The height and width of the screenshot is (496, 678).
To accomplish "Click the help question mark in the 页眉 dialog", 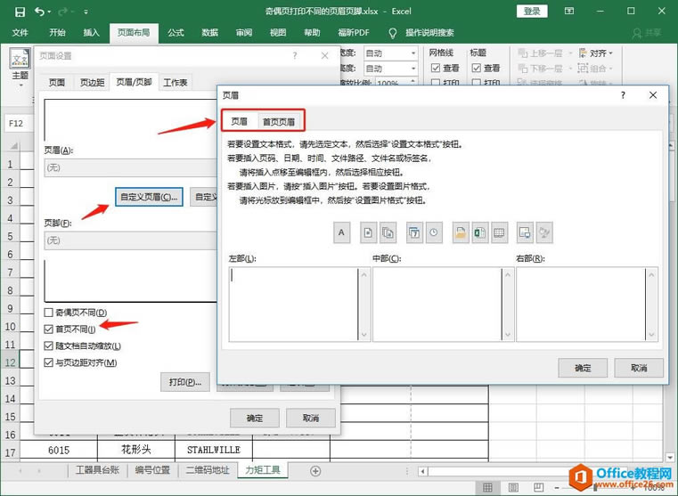I will 623,95.
